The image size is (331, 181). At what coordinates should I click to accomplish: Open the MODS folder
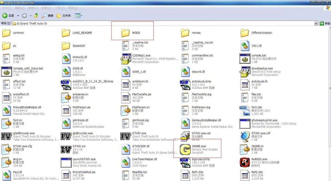(126, 33)
